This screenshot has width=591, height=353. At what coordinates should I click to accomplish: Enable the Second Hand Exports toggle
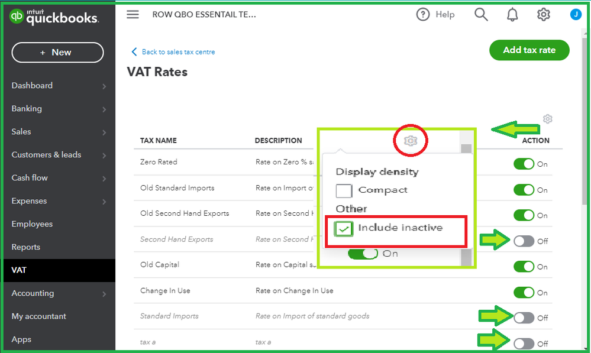(x=524, y=241)
